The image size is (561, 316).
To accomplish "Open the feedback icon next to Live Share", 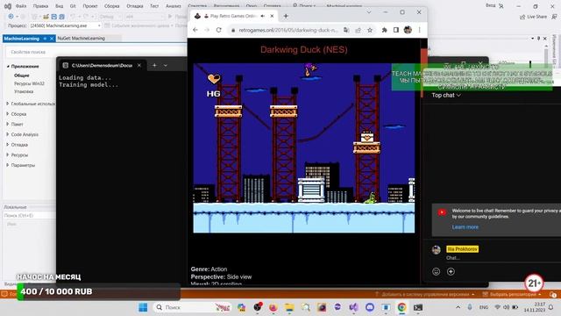I will coord(554,17).
